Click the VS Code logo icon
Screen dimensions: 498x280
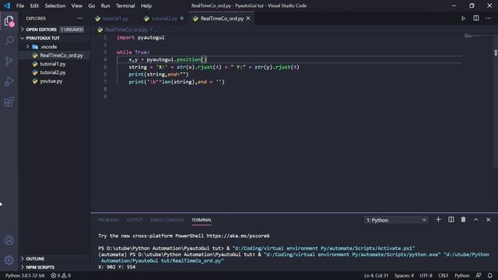7,5
